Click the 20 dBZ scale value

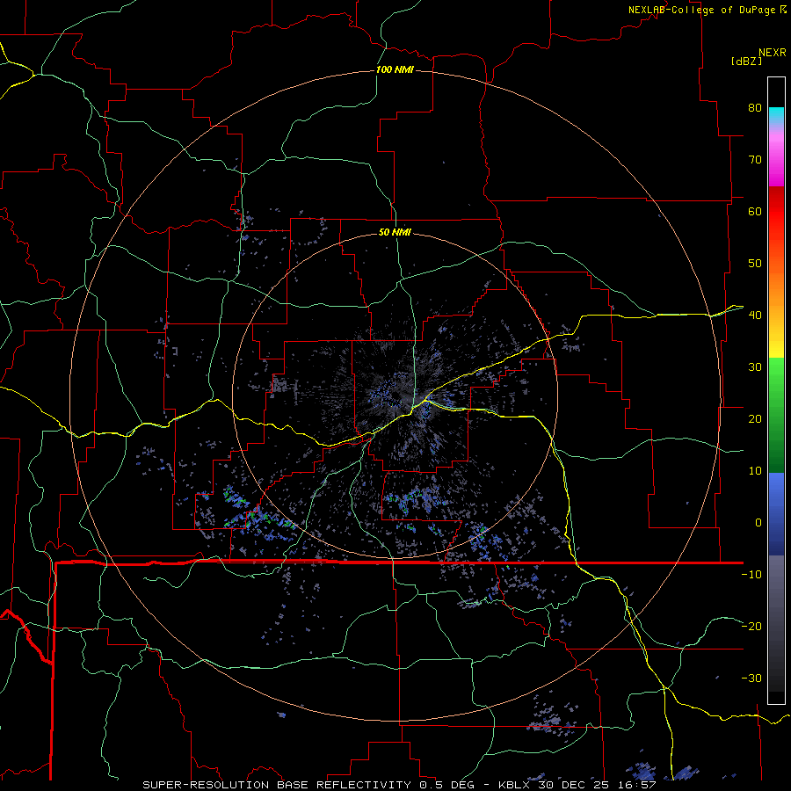tap(755, 418)
